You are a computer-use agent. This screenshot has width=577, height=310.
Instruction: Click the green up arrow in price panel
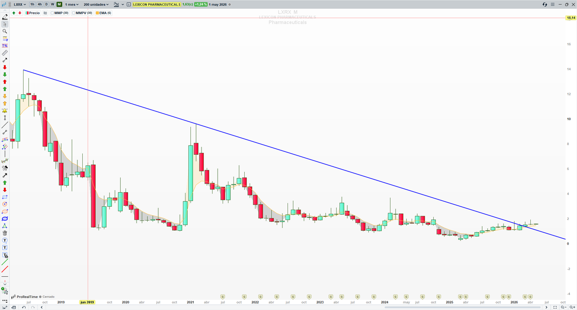14,13
